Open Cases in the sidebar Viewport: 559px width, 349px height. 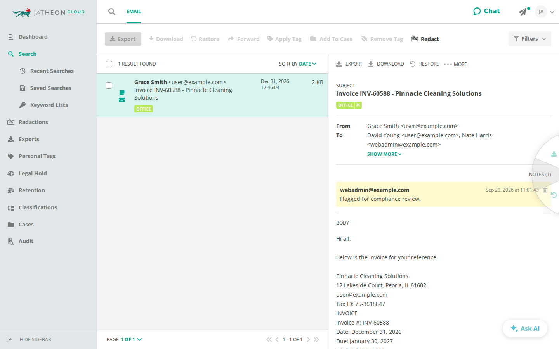tap(21, 225)
